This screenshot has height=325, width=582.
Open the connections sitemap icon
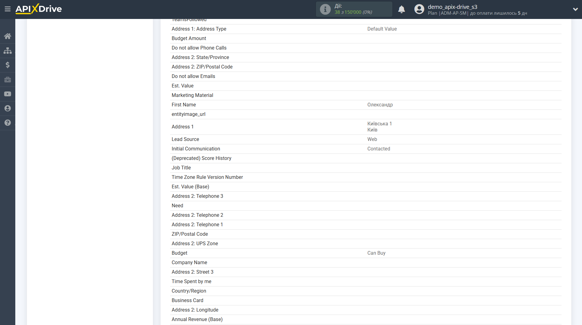coord(8,50)
